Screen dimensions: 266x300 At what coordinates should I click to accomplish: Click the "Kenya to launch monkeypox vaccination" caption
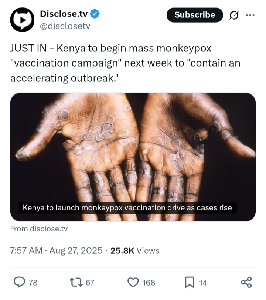tap(127, 207)
